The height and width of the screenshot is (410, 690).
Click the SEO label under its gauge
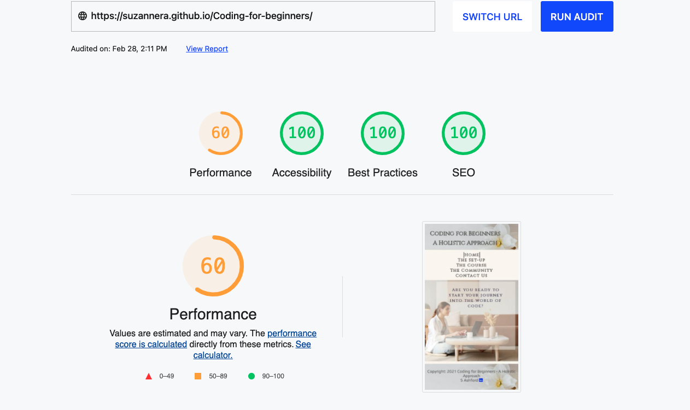[463, 173]
